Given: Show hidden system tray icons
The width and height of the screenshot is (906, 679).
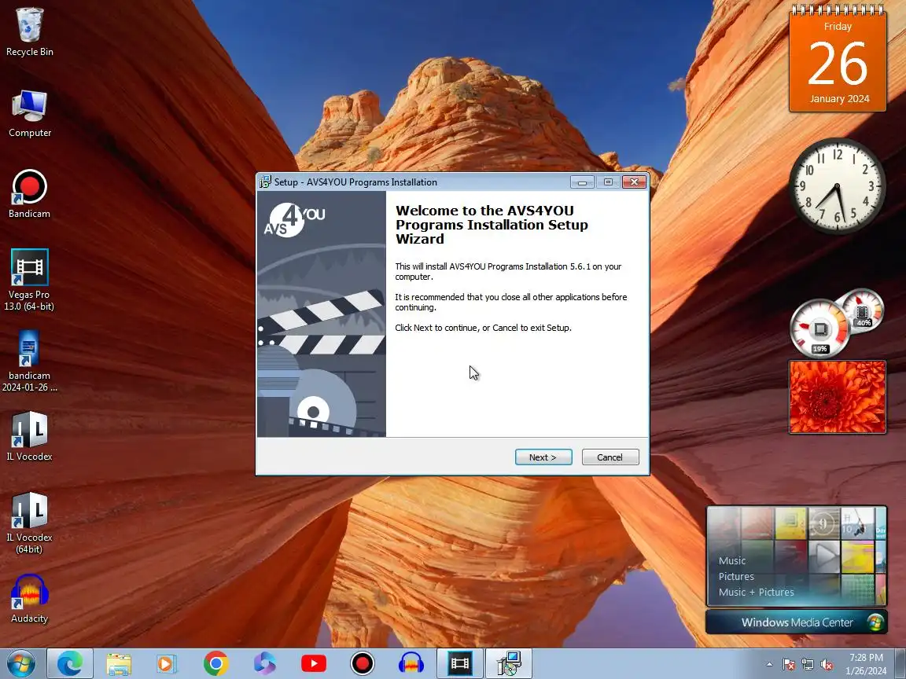Looking at the screenshot, I should pos(769,665).
